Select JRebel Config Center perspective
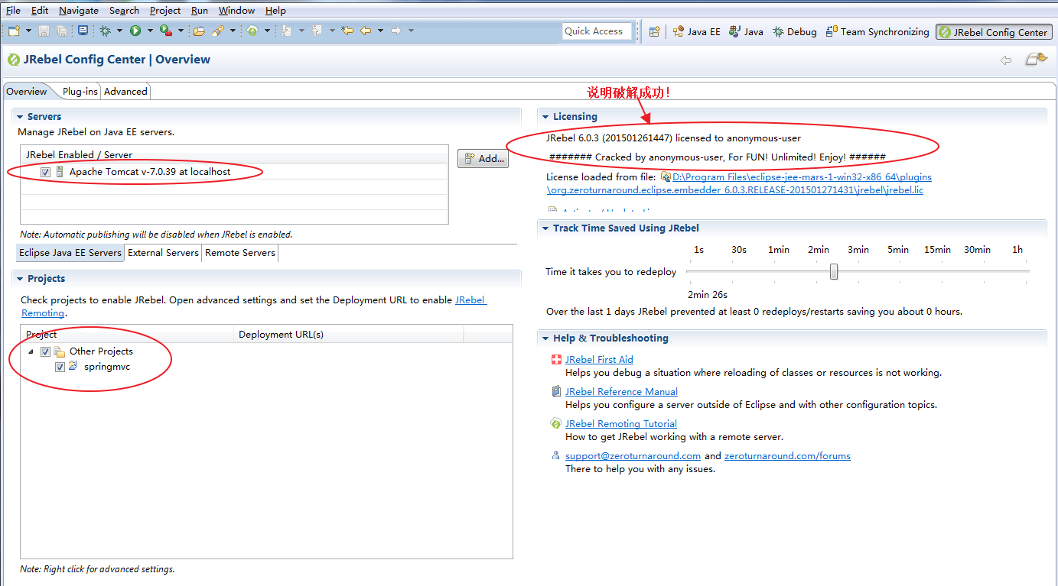Image resolution: width=1058 pixels, height=586 pixels. coord(994,32)
